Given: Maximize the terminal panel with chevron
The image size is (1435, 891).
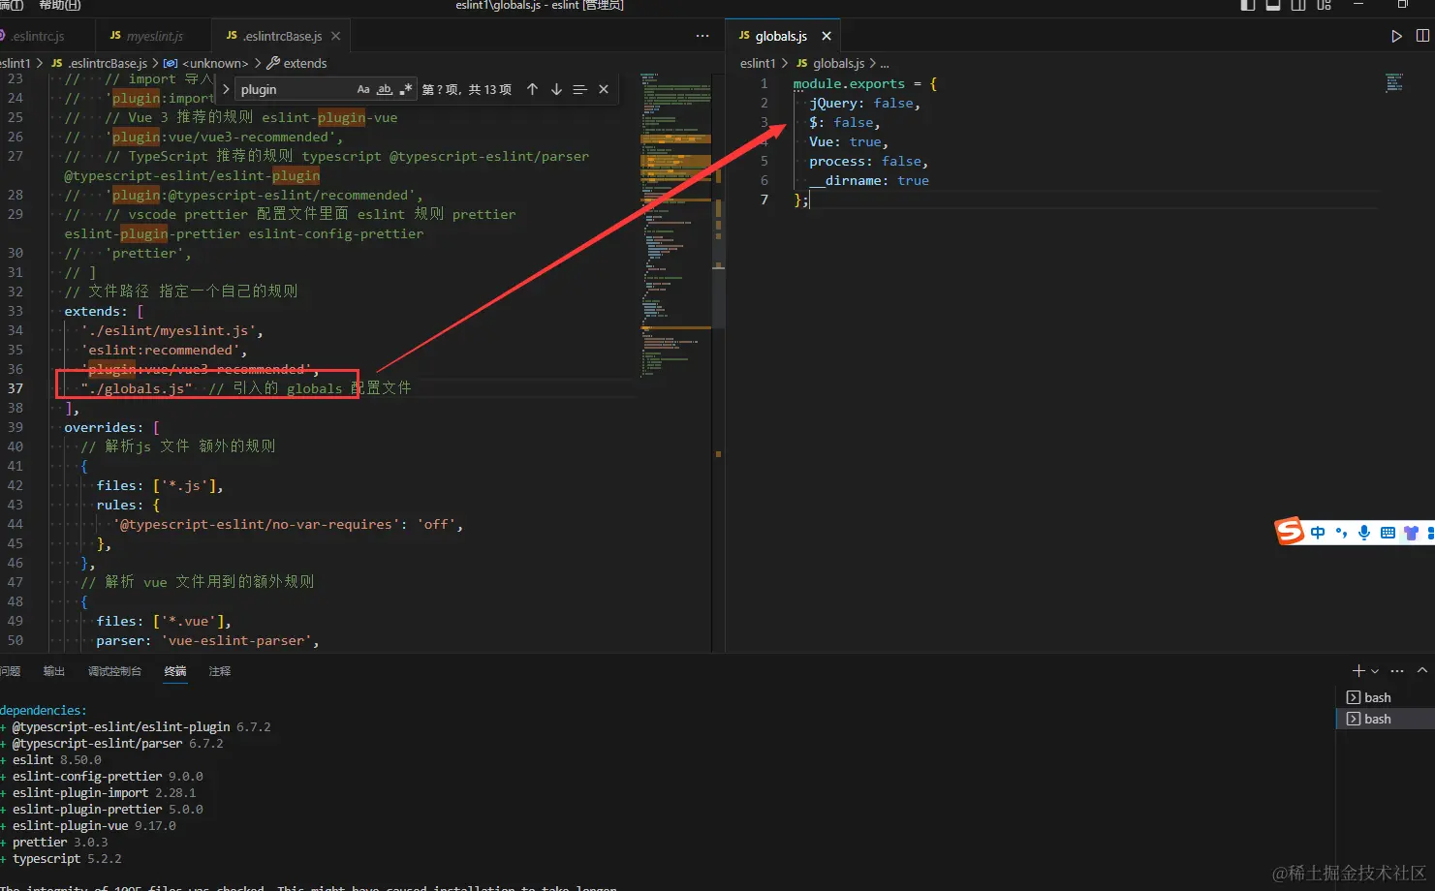Looking at the screenshot, I should (x=1422, y=670).
